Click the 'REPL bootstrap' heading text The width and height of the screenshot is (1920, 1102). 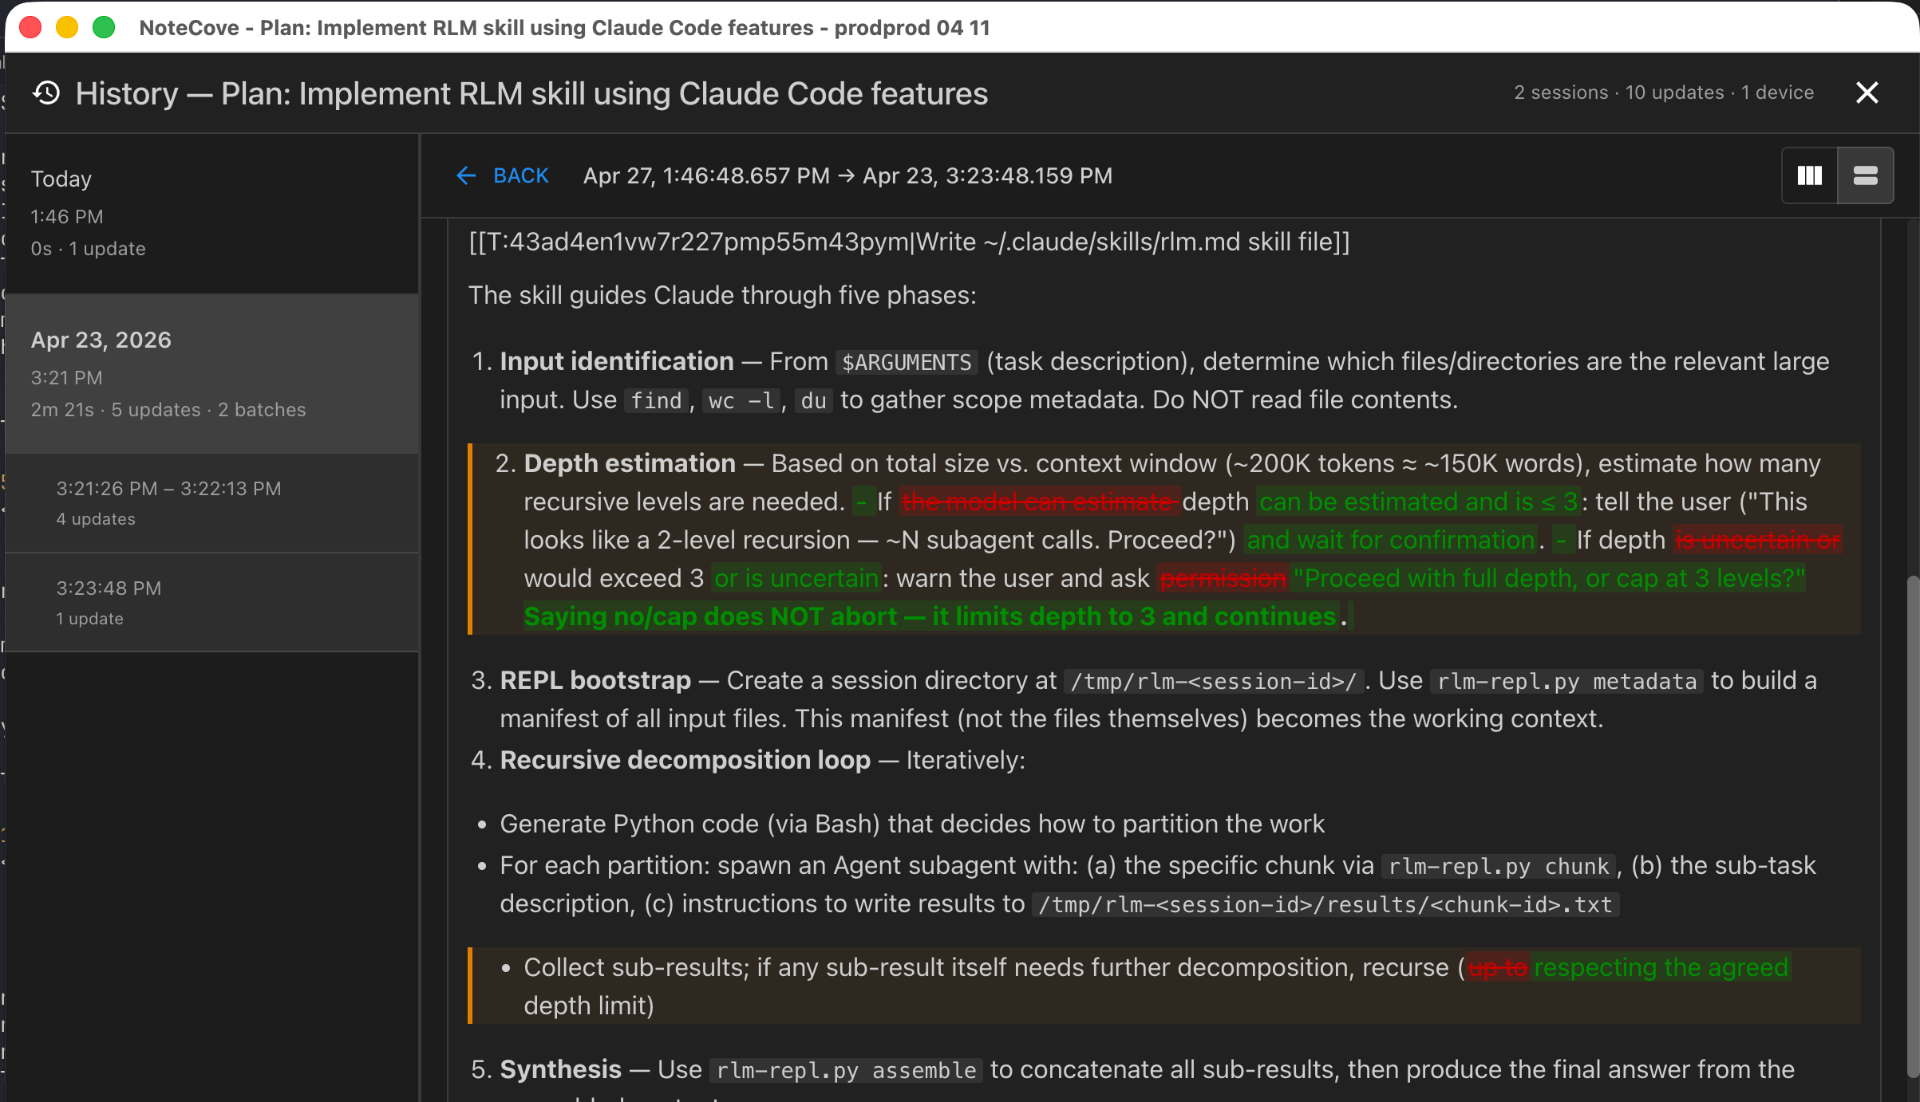pos(595,680)
